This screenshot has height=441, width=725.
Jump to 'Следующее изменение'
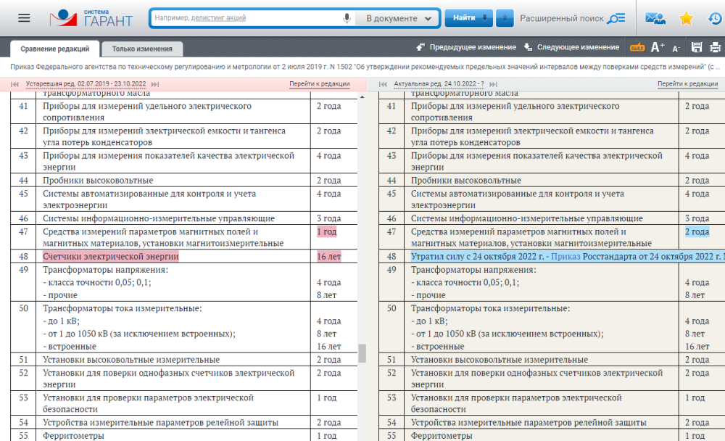click(571, 48)
